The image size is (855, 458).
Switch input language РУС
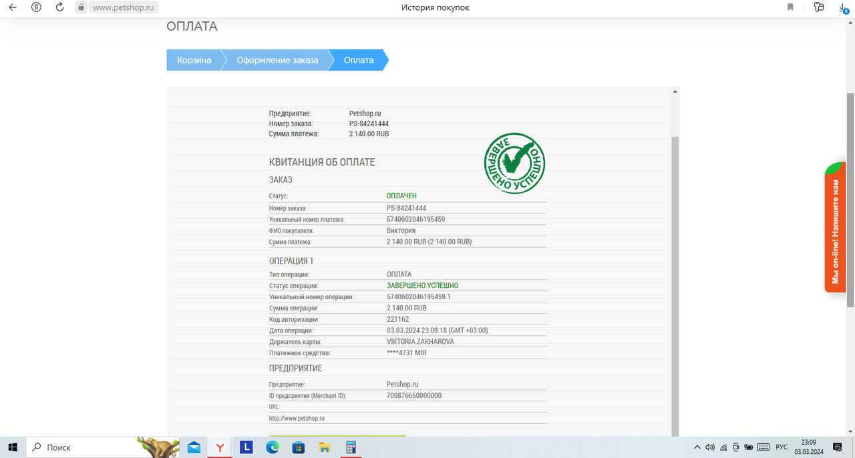[781, 447]
